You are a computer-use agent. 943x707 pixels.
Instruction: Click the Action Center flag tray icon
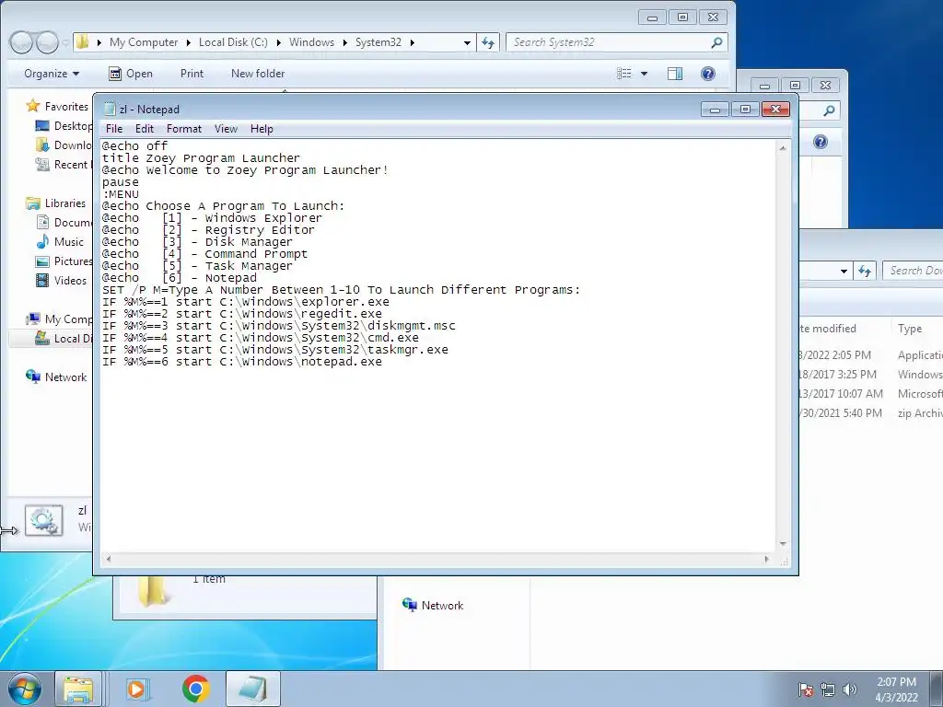[x=806, y=689]
